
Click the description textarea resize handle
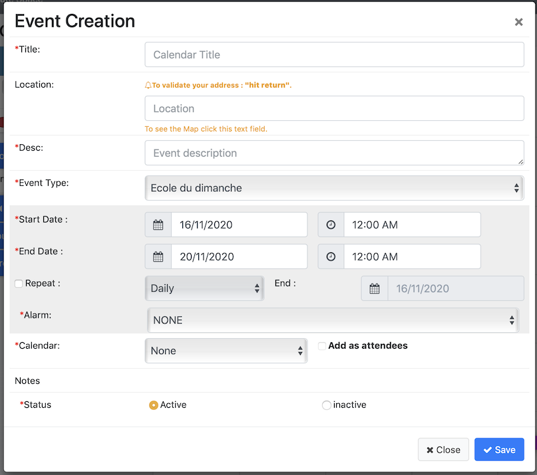click(x=520, y=161)
